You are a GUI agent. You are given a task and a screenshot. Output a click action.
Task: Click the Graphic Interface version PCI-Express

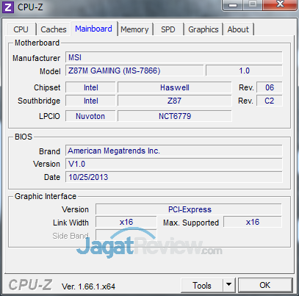189,209
